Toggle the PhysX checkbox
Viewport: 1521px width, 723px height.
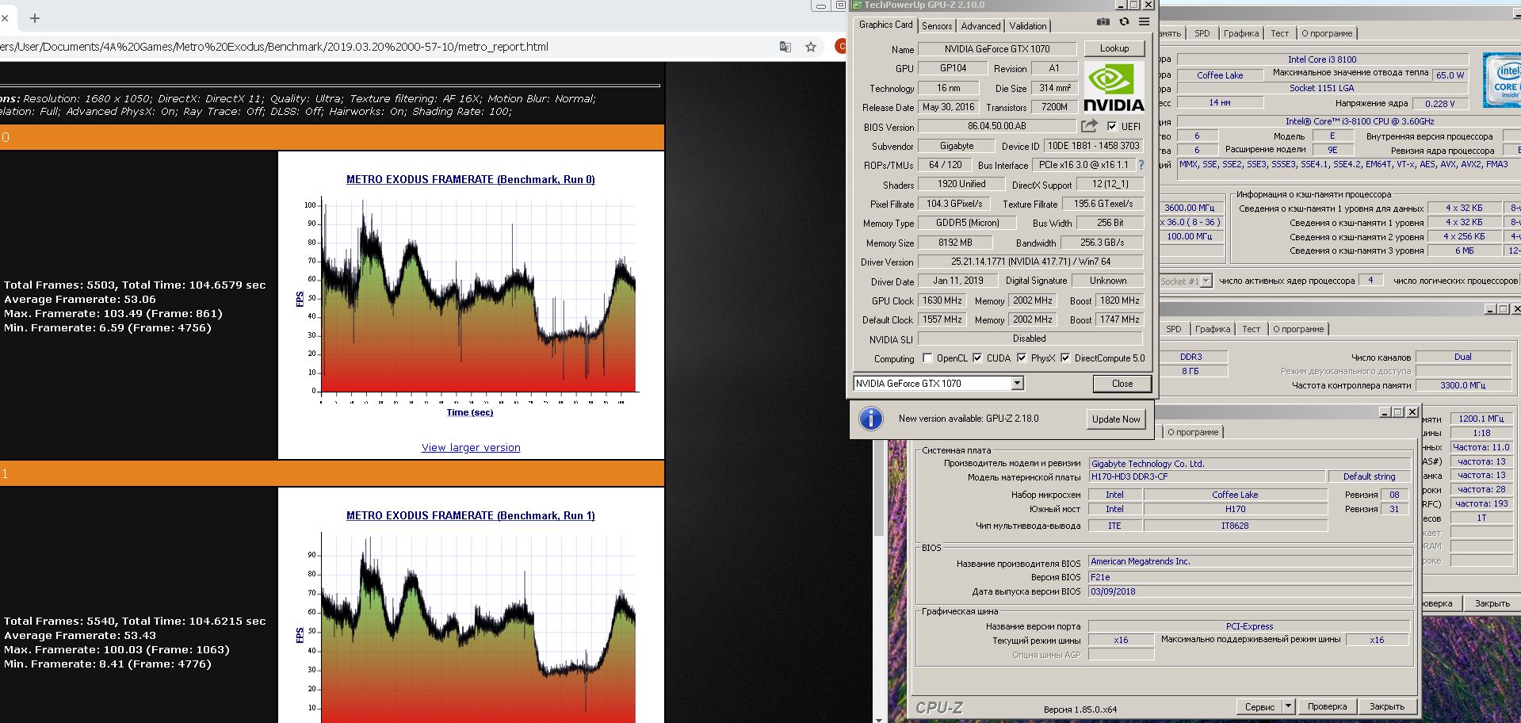[1022, 358]
